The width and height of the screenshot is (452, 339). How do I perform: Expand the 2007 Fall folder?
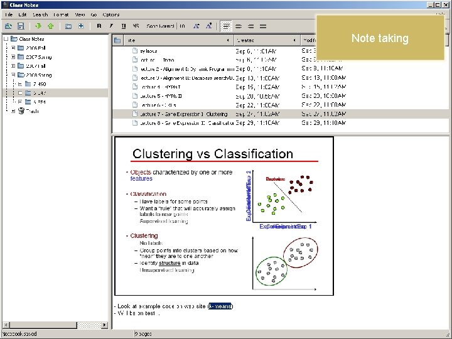pos(13,66)
